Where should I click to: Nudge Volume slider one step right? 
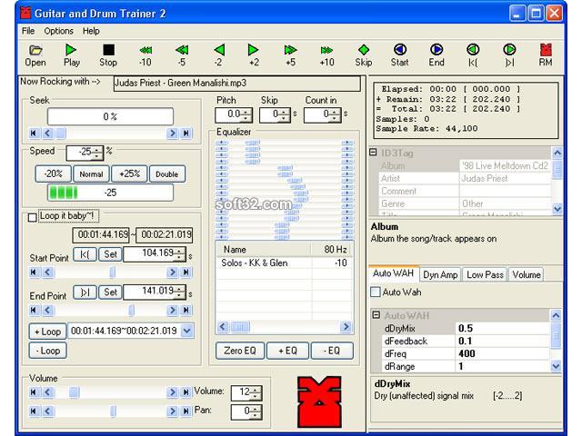click(x=172, y=392)
